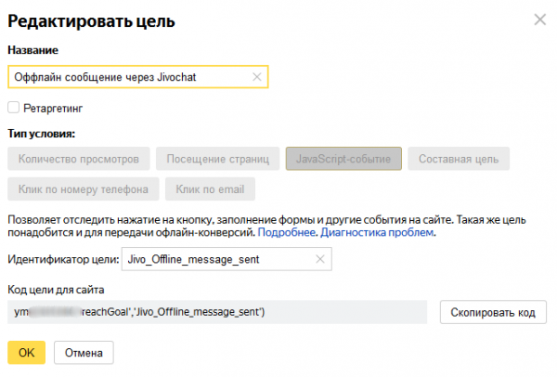Open the Подробнее link
This screenshot has width=557, height=377.
click(286, 232)
